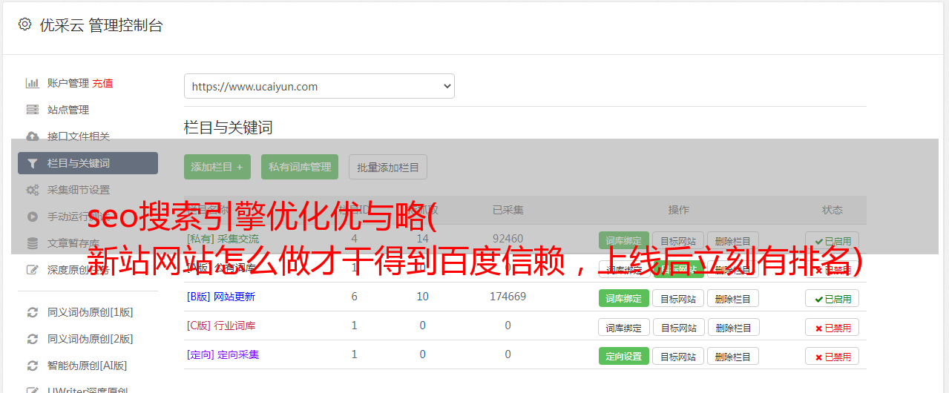Click the 添加栏目 + button

(x=217, y=167)
